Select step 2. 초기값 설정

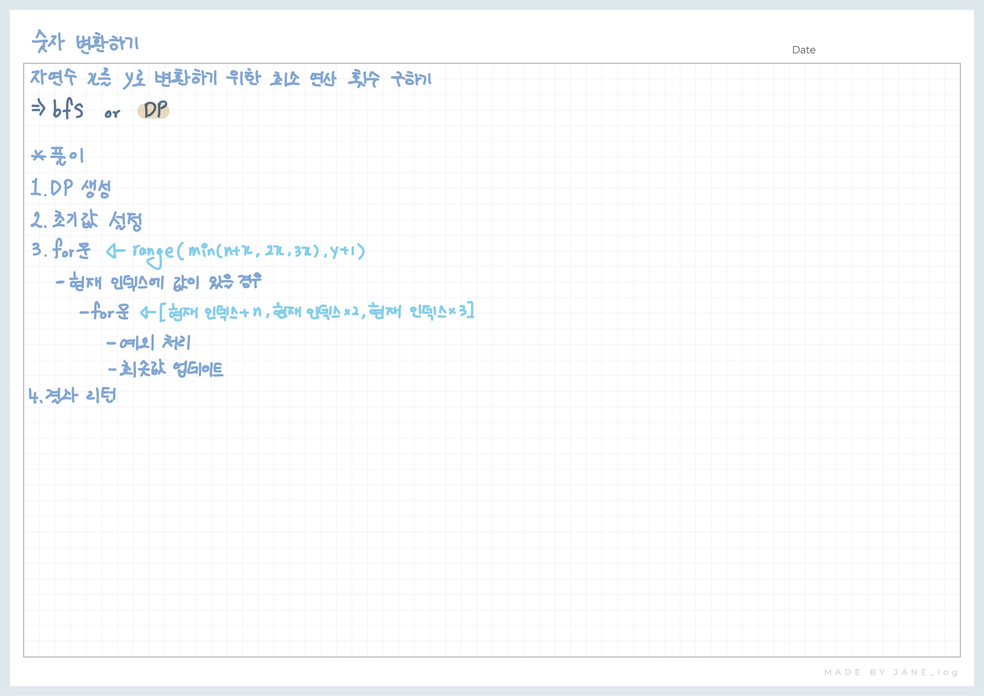click(86, 220)
